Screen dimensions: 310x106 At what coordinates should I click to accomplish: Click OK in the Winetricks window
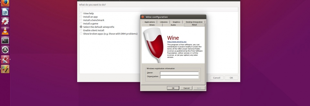coord(231,78)
